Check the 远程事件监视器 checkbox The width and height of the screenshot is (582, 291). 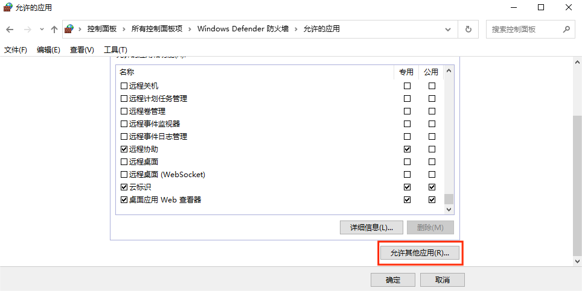click(x=124, y=124)
